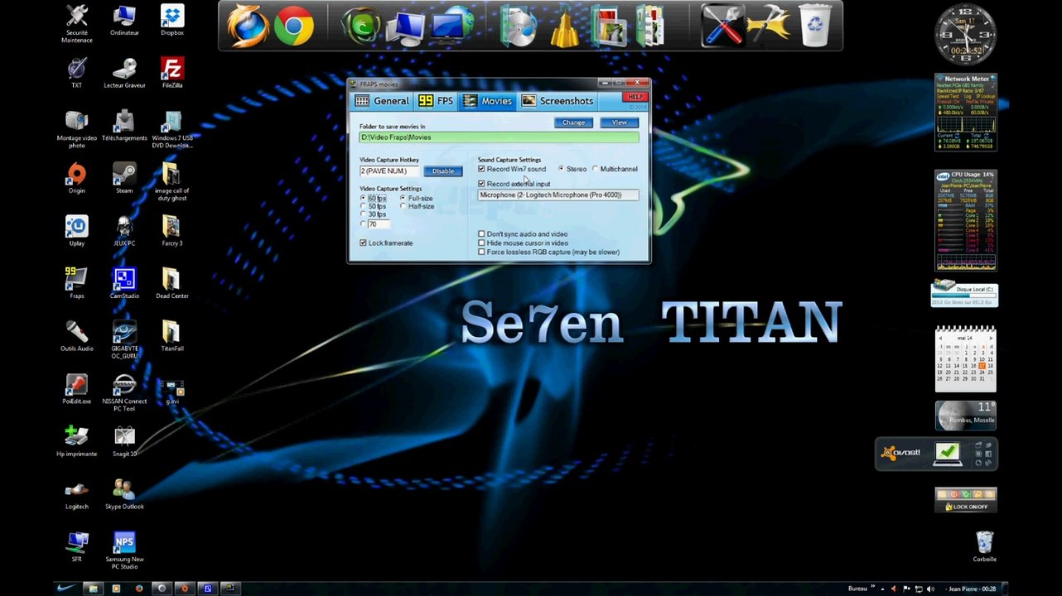
Task: Select the Half-size radio button
Action: click(x=403, y=206)
